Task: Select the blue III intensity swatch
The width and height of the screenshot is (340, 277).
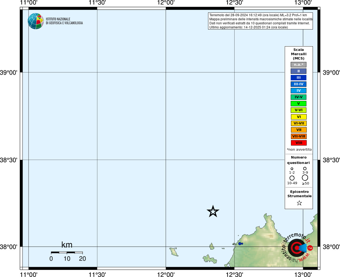Action: tap(299, 78)
